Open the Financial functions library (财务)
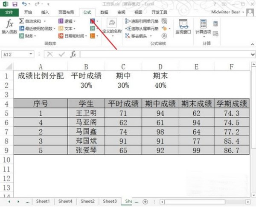Viewport: 256px width, 207px height. pyautogui.click(x=27, y=36)
